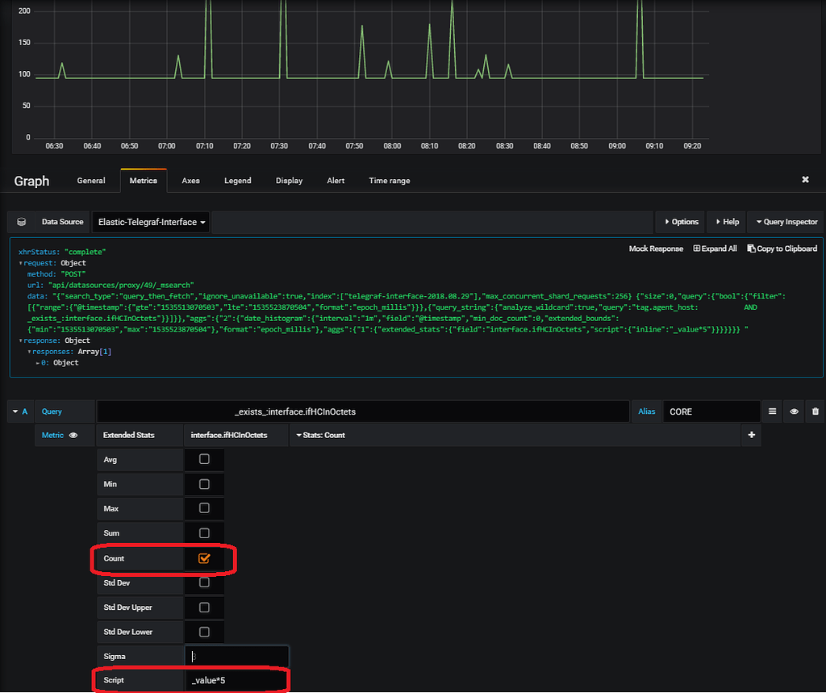Collapse query A with its arrow
826x693 pixels.
[15, 411]
